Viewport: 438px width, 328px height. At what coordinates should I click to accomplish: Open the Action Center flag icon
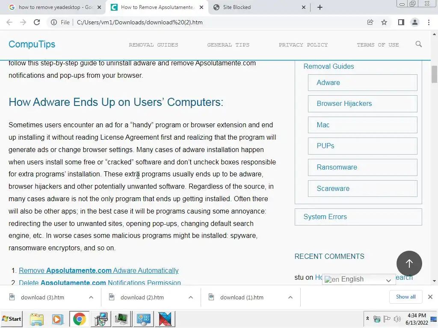pos(387,319)
